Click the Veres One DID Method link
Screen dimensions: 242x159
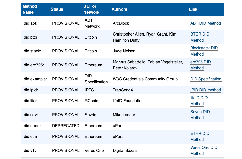[x=204, y=148]
